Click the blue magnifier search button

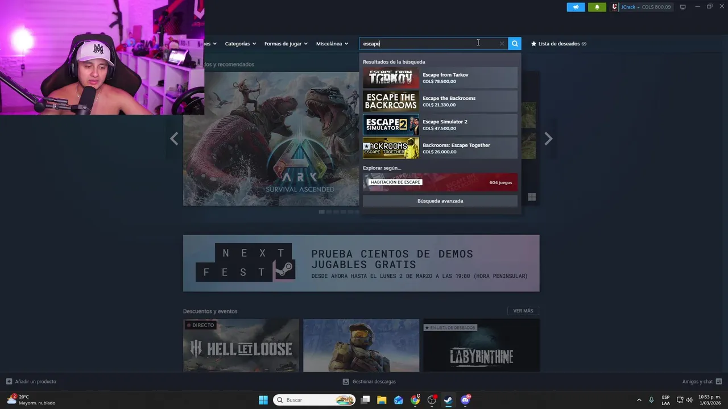pyautogui.click(x=515, y=44)
